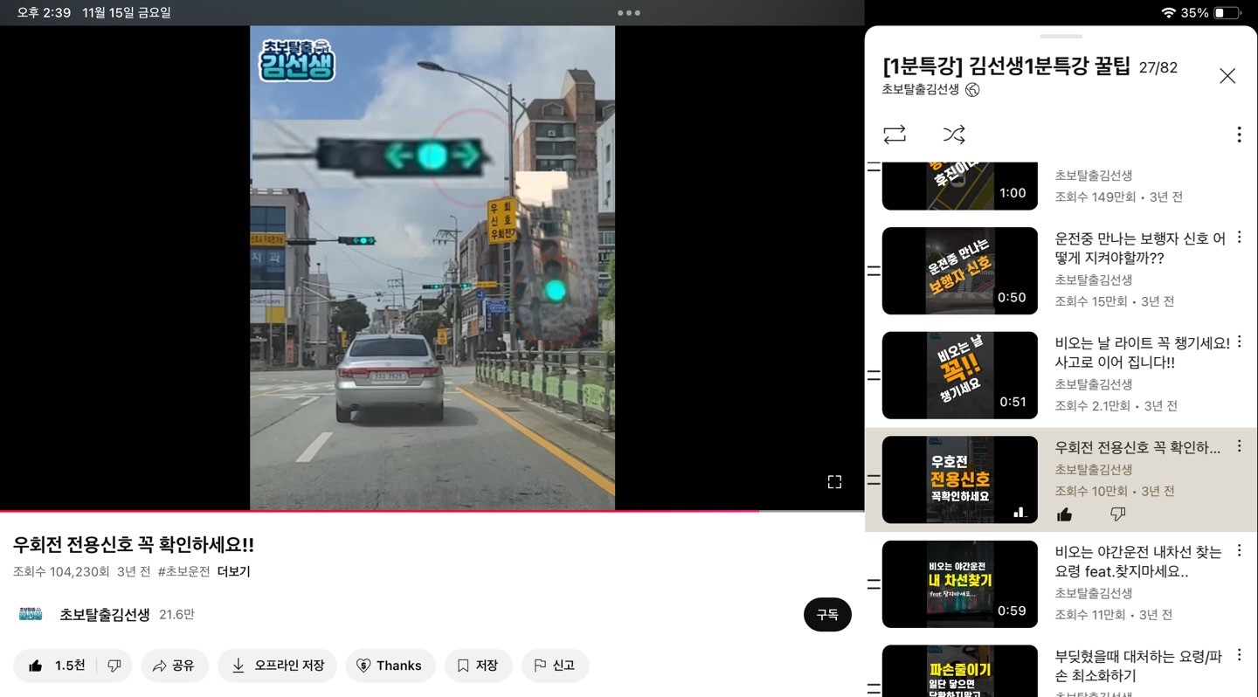
Task: Tap Wi-Fi icon in status bar
Action: 1168,13
